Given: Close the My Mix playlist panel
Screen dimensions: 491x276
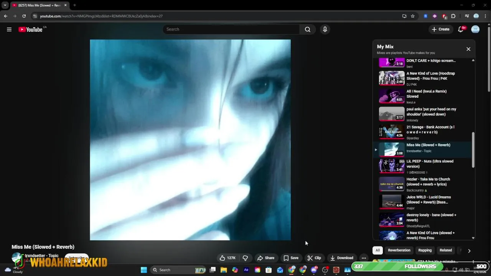Looking at the screenshot, I should point(468,49).
